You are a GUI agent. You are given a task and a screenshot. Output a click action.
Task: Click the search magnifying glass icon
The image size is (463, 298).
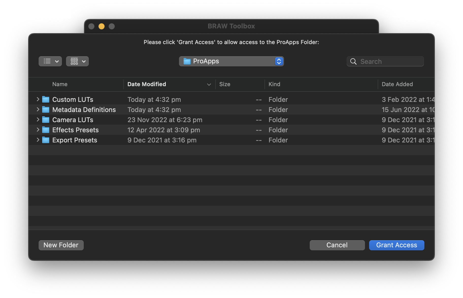pyautogui.click(x=353, y=62)
